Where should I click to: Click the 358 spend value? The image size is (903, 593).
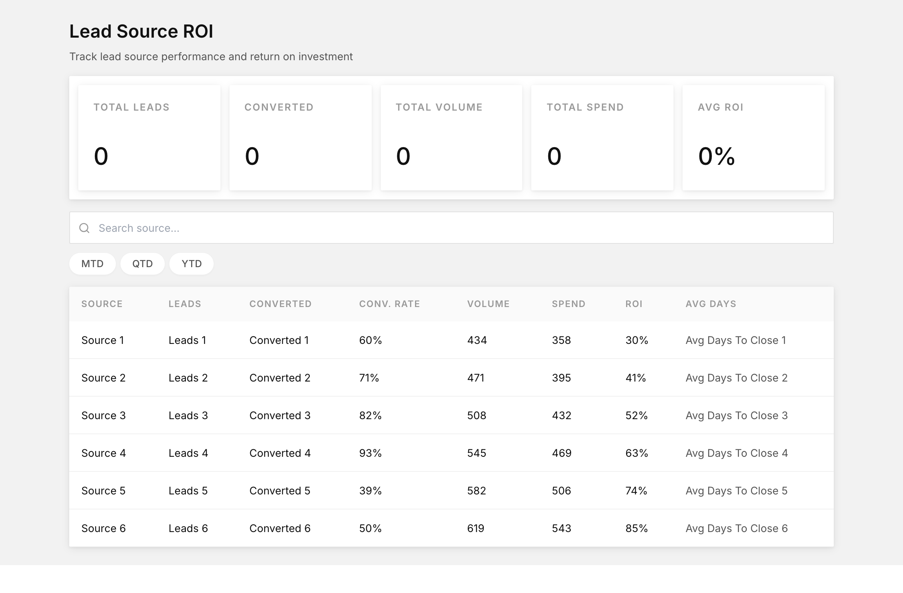point(561,340)
